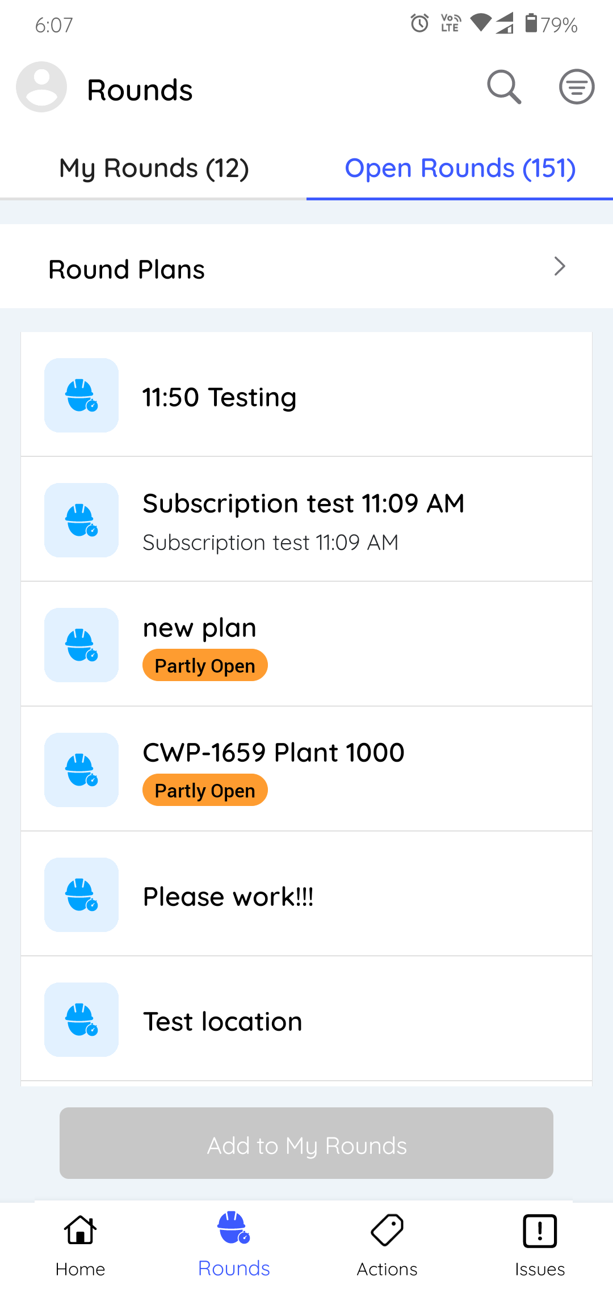Expand the Round Plans chevron
This screenshot has height=1289, width=613.
pyautogui.click(x=560, y=266)
